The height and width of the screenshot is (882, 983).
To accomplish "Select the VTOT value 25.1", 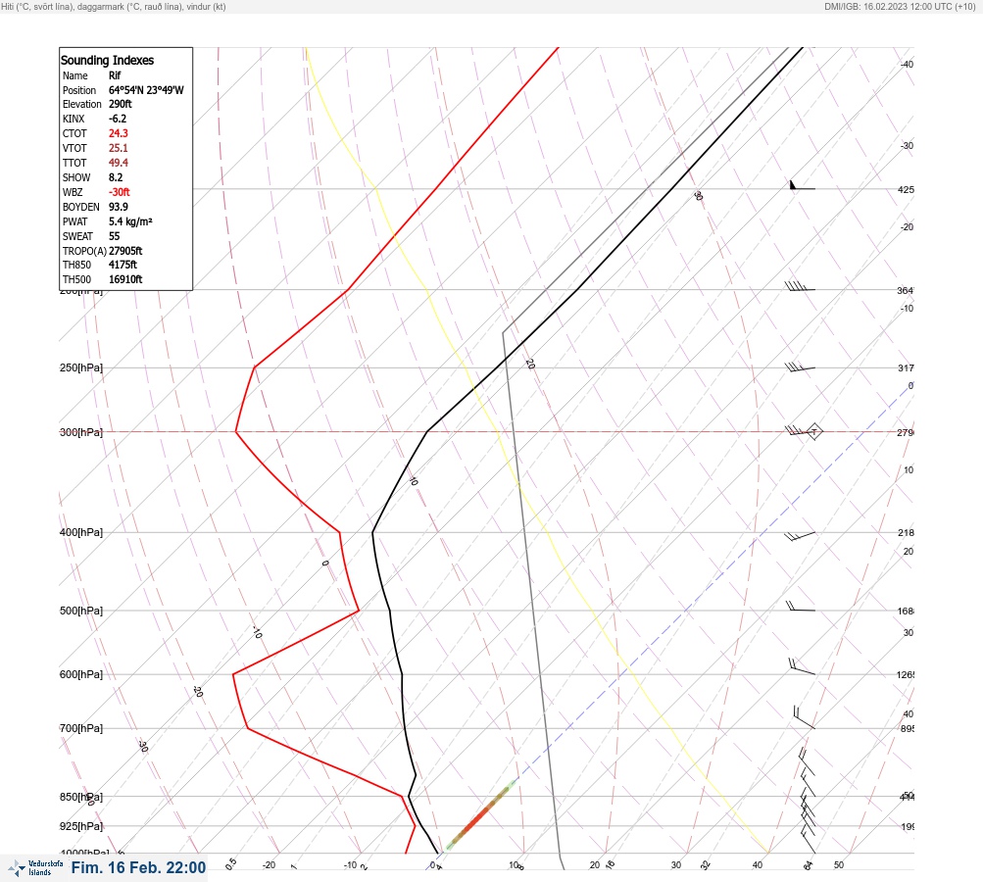I will click(118, 148).
